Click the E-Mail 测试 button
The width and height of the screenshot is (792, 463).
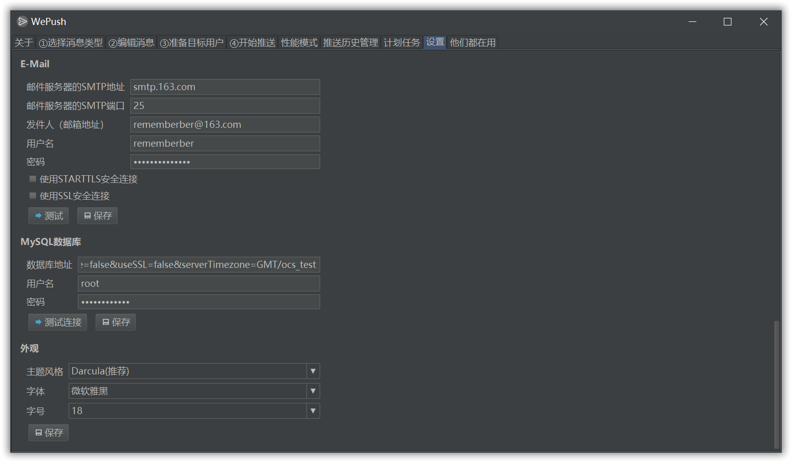tap(48, 216)
